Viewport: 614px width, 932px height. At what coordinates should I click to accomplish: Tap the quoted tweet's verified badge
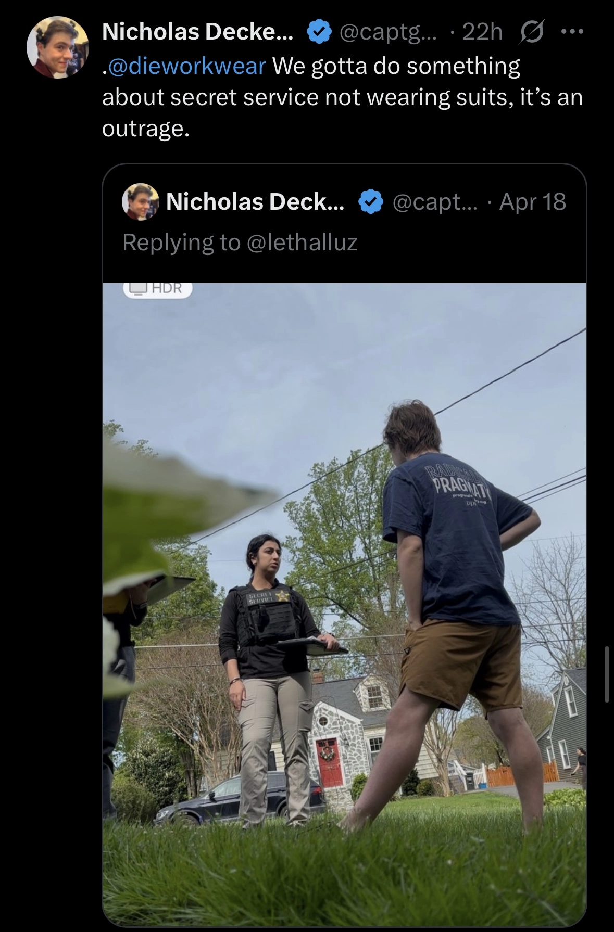(370, 202)
